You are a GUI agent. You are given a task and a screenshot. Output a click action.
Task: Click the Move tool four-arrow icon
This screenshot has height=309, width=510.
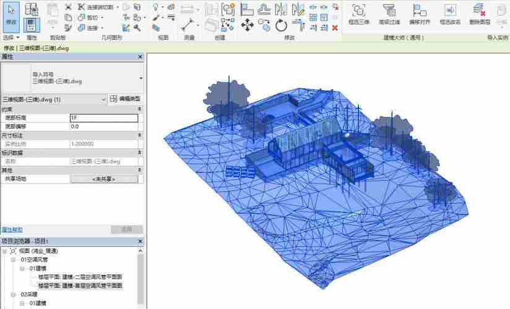coord(247,25)
